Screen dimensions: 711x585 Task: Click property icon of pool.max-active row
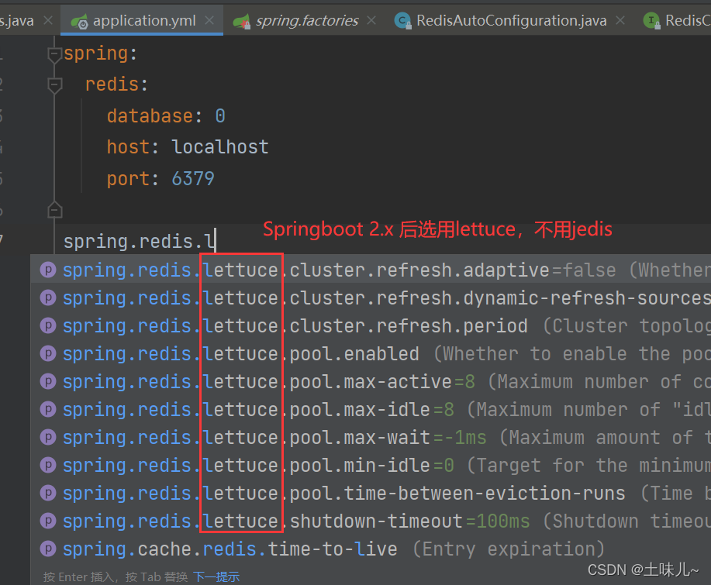pyautogui.click(x=48, y=381)
